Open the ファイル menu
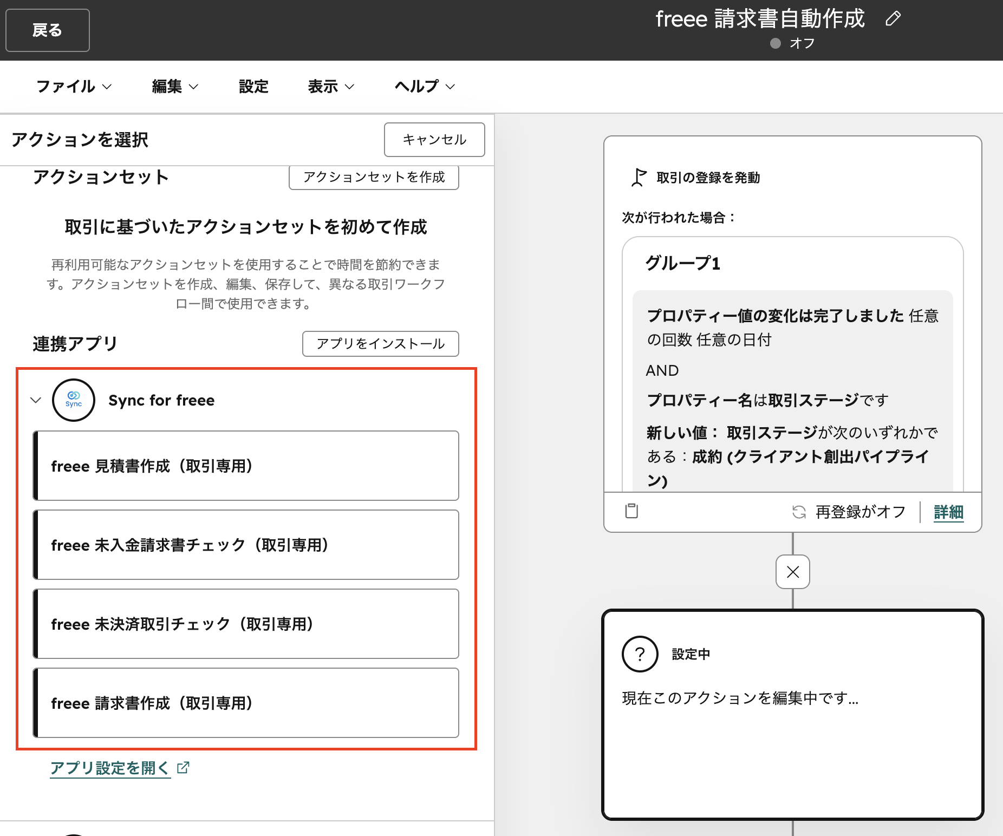This screenshot has width=1003, height=836. point(74,86)
